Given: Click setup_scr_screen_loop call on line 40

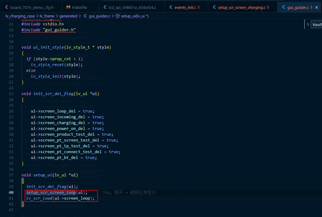Looking at the screenshot, I should point(51,193).
